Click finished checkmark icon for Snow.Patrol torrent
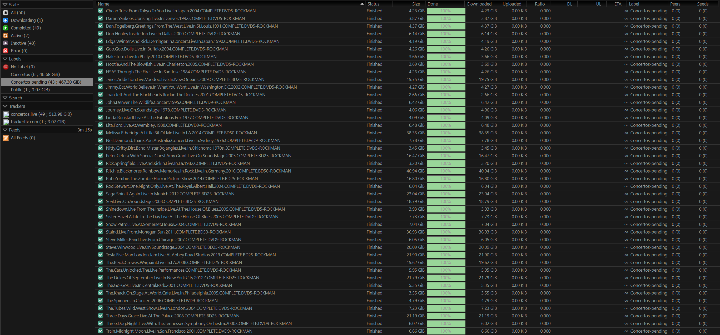 (x=100, y=224)
